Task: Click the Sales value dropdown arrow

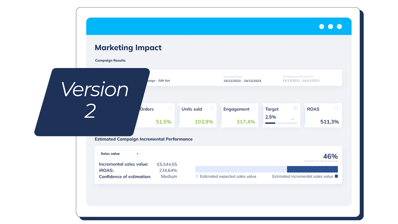Action: coord(137,154)
